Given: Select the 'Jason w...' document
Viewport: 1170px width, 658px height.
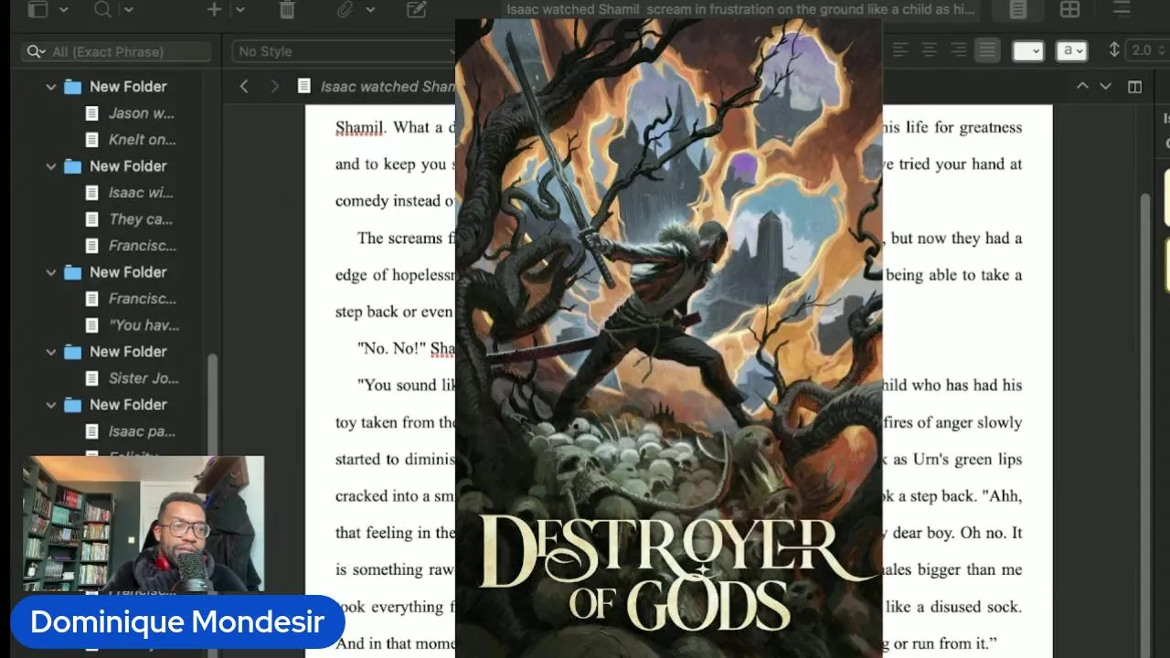Looking at the screenshot, I should 142,113.
